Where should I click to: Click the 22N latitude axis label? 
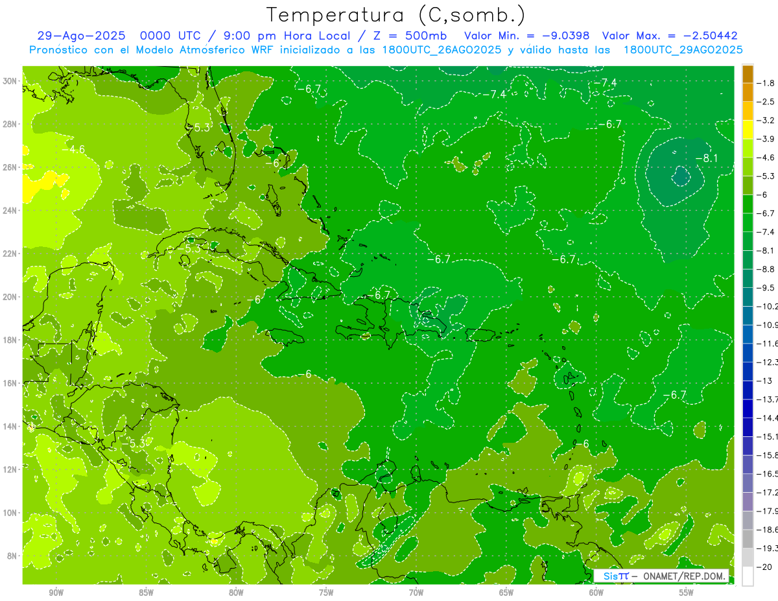(11, 253)
